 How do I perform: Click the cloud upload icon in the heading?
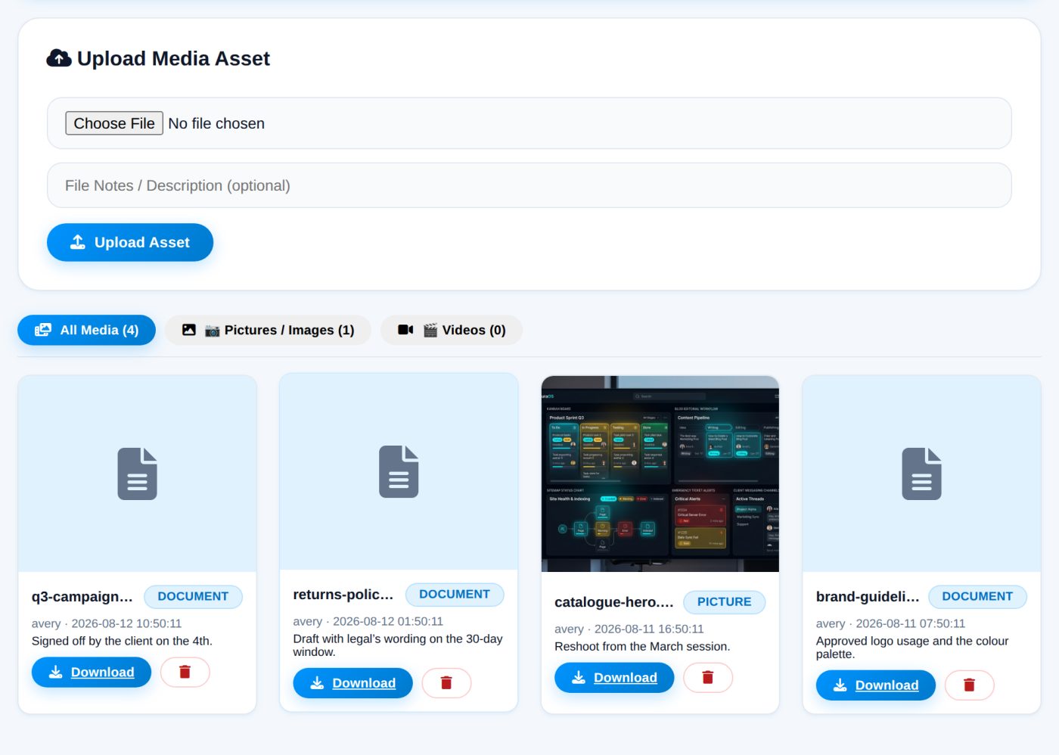pyautogui.click(x=59, y=58)
